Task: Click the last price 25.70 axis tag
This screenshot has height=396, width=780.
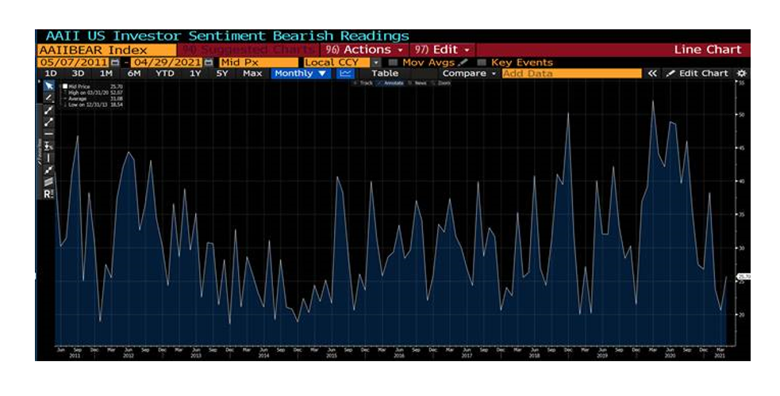Action: (x=743, y=276)
